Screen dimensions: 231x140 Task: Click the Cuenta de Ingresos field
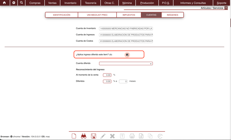[126, 35]
